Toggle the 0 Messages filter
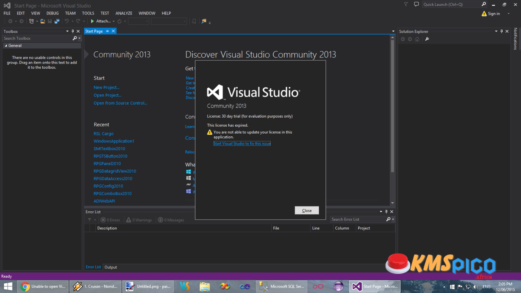The height and width of the screenshot is (293, 521). (x=171, y=220)
